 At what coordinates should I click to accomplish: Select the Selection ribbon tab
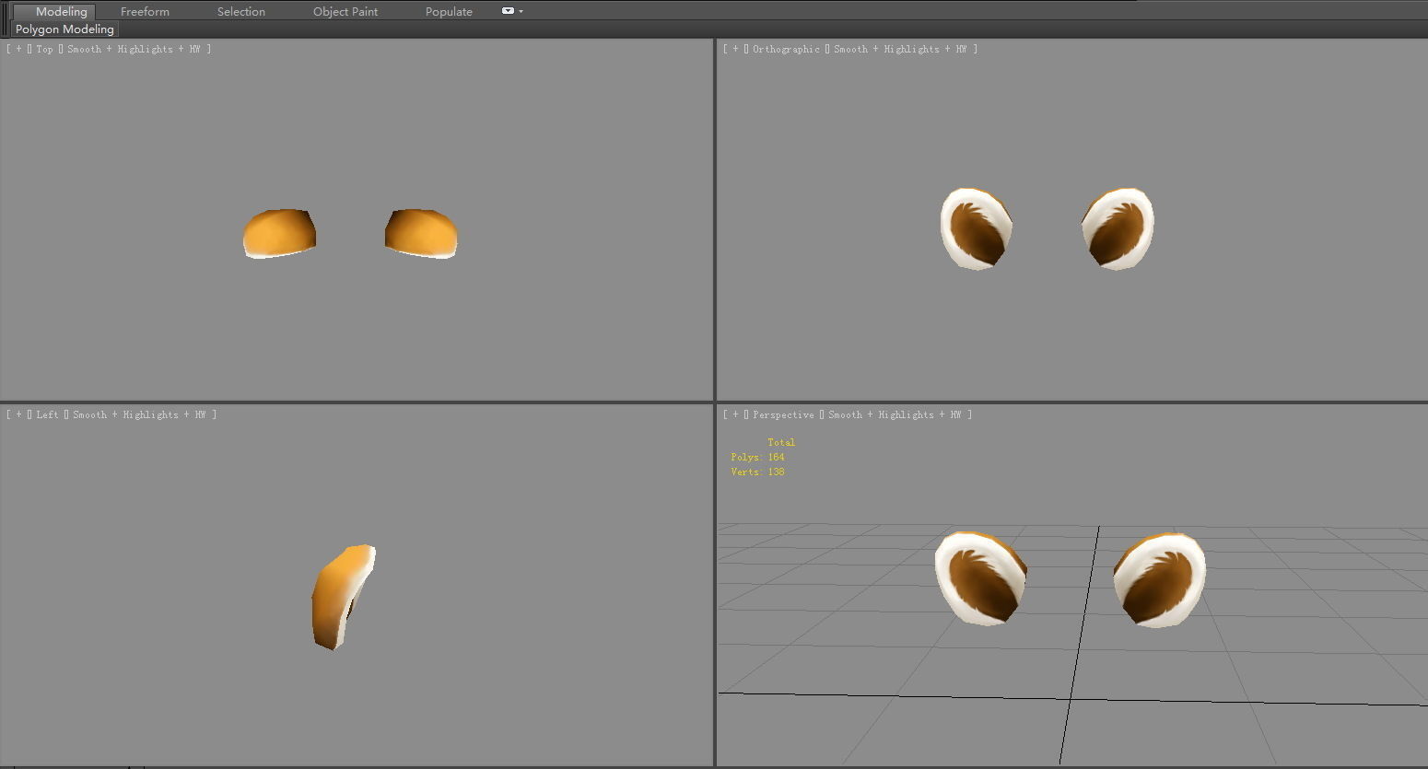[x=240, y=12]
